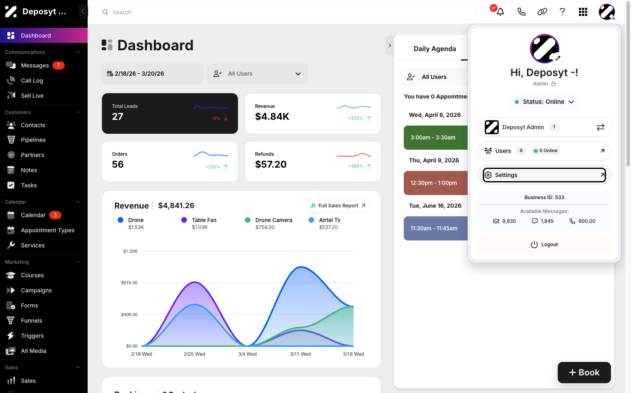Toggle the Table Fan legend dot
The width and height of the screenshot is (631, 393).
pos(184,220)
